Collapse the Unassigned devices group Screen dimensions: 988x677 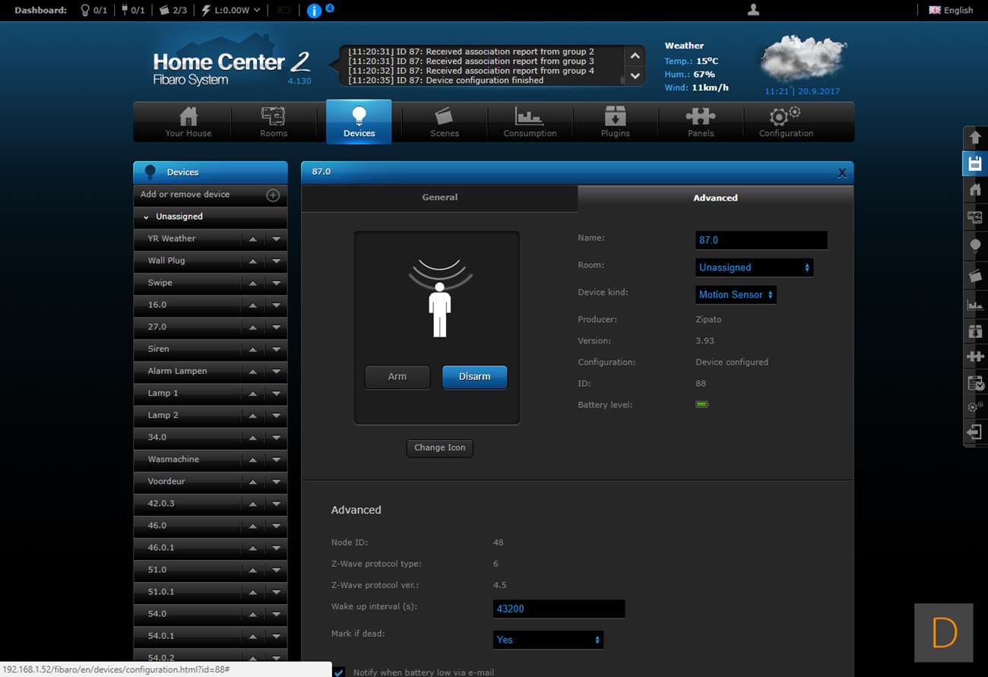click(146, 217)
